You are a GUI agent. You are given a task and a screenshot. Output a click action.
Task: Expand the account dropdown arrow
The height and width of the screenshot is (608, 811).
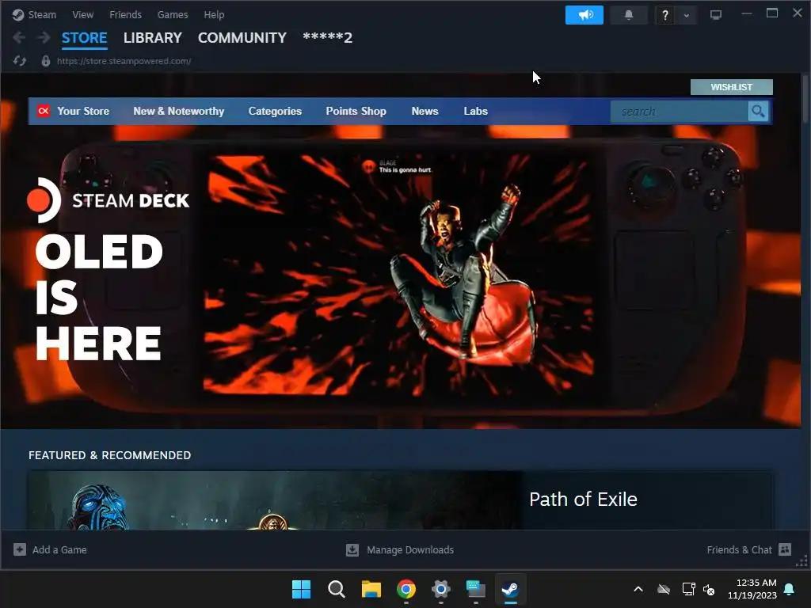click(x=687, y=16)
